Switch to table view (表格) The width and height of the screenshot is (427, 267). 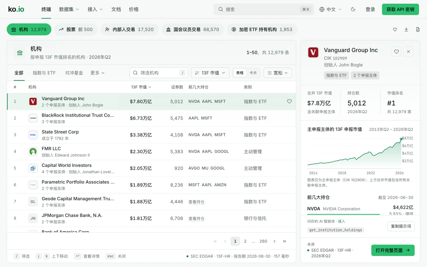click(x=240, y=73)
